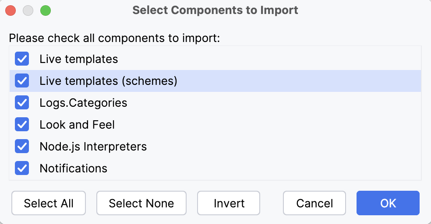Confirm import with the OK button
Image resolution: width=431 pixels, height=224 pixels.
coord(388,203)
